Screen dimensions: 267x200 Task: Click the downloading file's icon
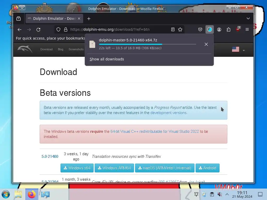pos(92,44)
